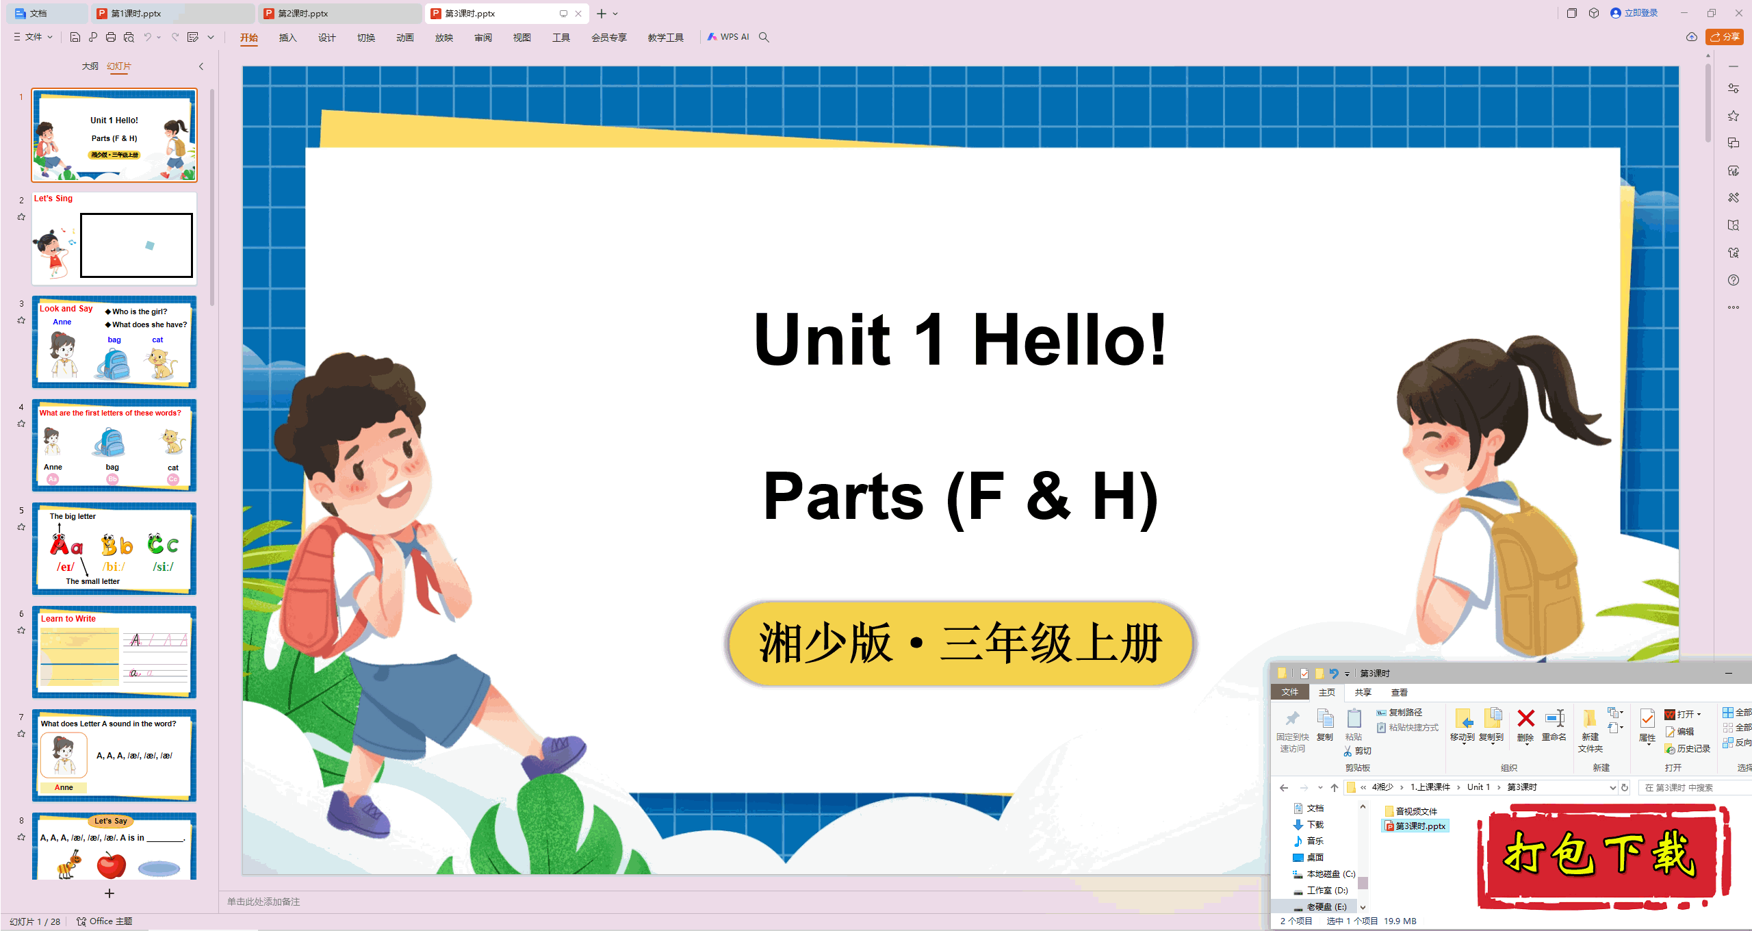1752x931 pixels.
Task: Click the multi-window icon near login
Action: coord(1572,13)
